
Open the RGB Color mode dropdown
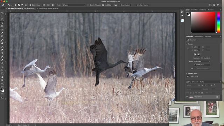pos(202,62)
